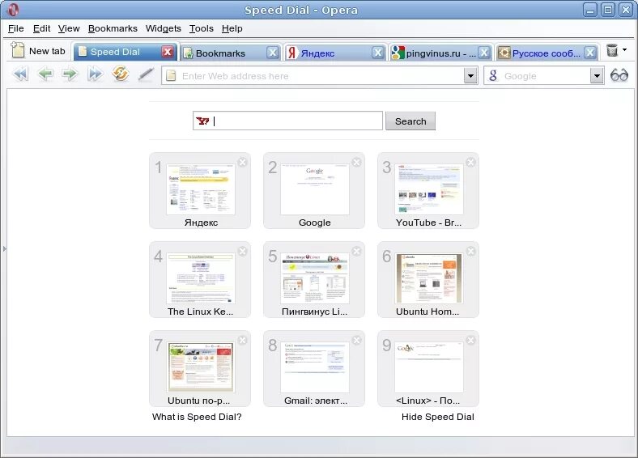Open the File menu
This screenshot has height=458, width=638.
pyautogui.click(x=16, y=28)
